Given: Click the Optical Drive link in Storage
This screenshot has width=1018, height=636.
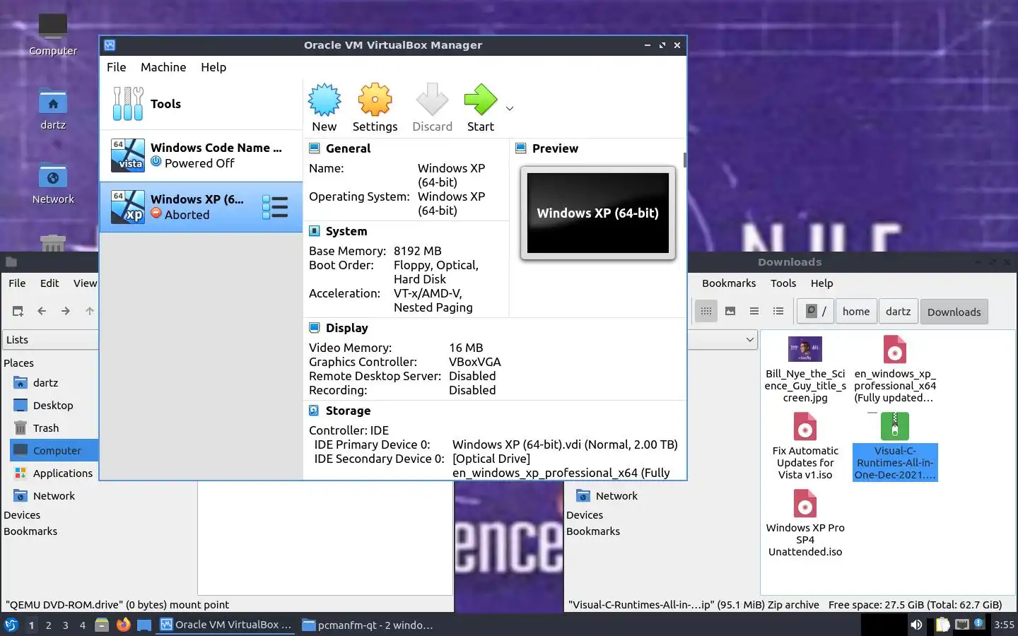Looking at the screenshot, I should point(491,459).
